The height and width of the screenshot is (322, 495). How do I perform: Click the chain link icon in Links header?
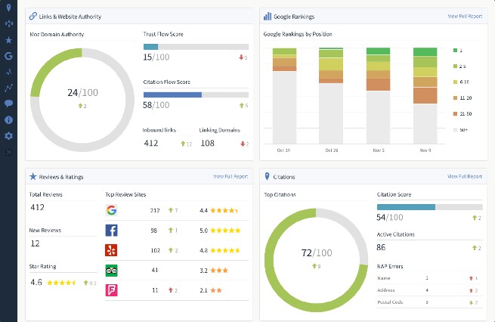coord(32,16)
